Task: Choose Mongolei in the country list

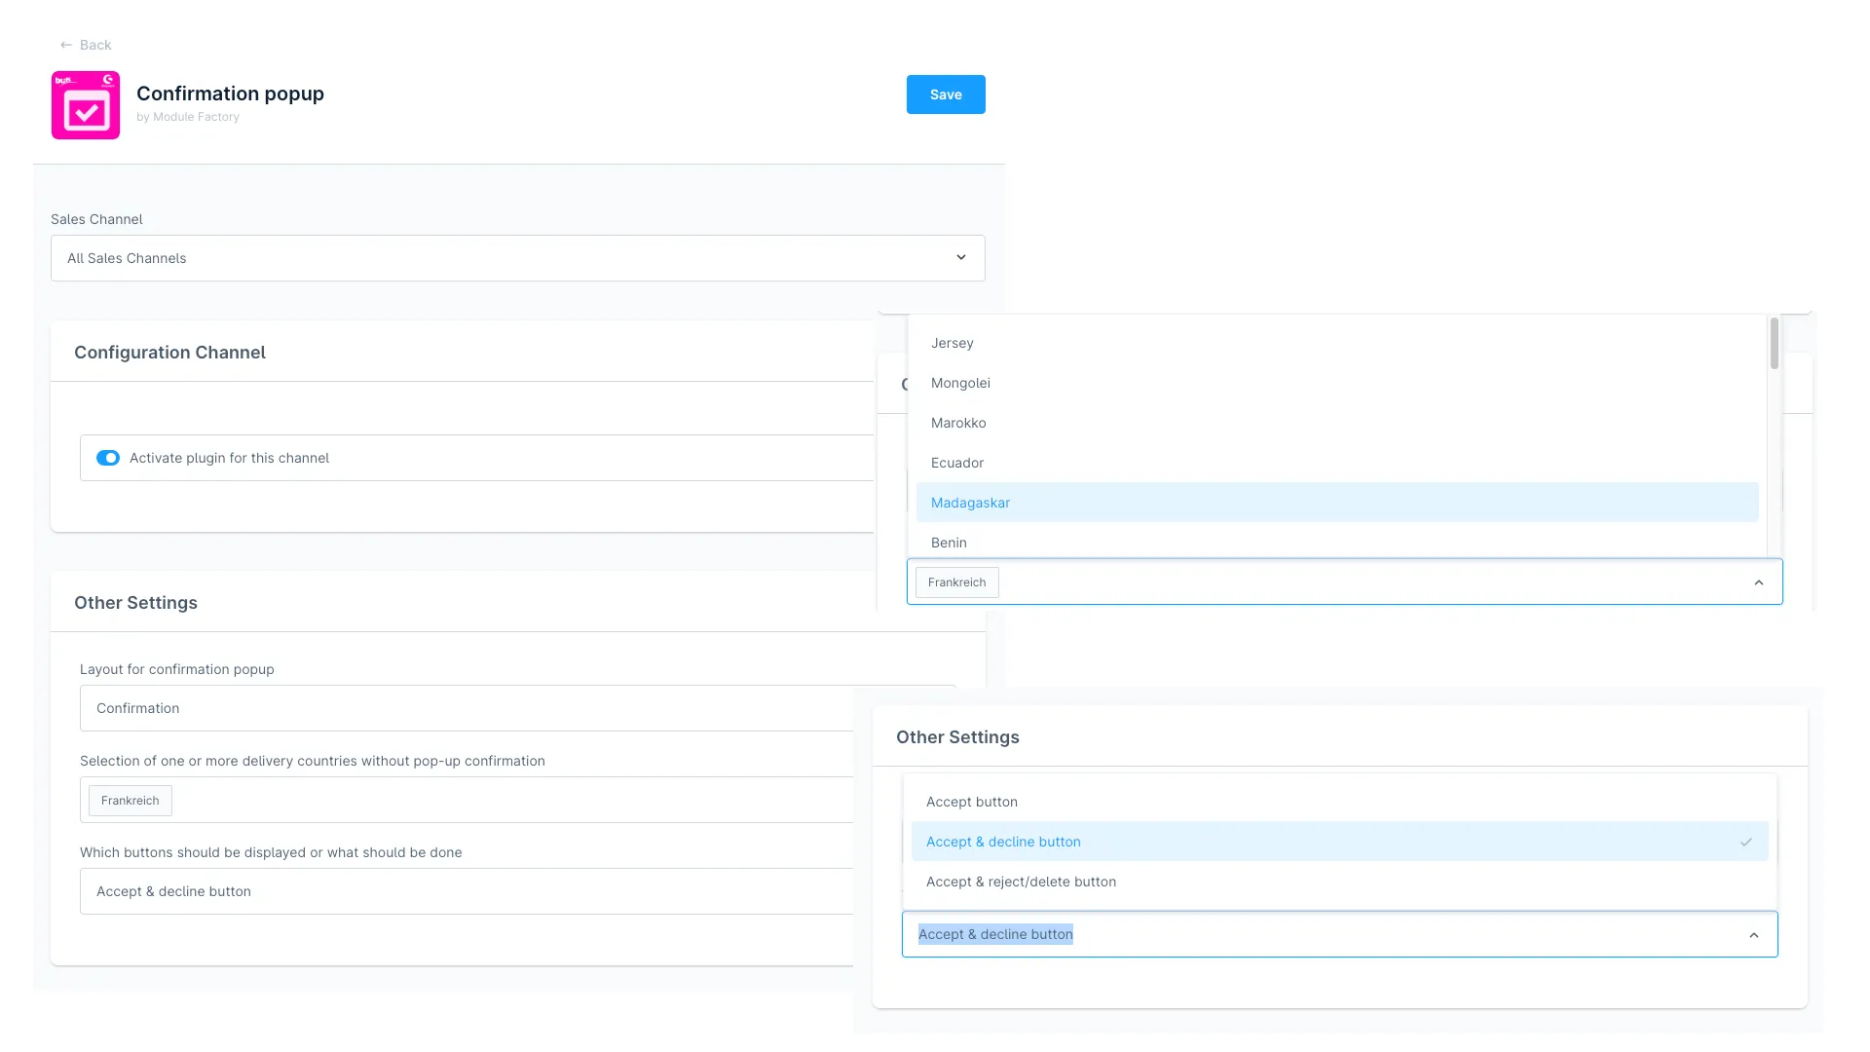Action: tap(960, 383)
